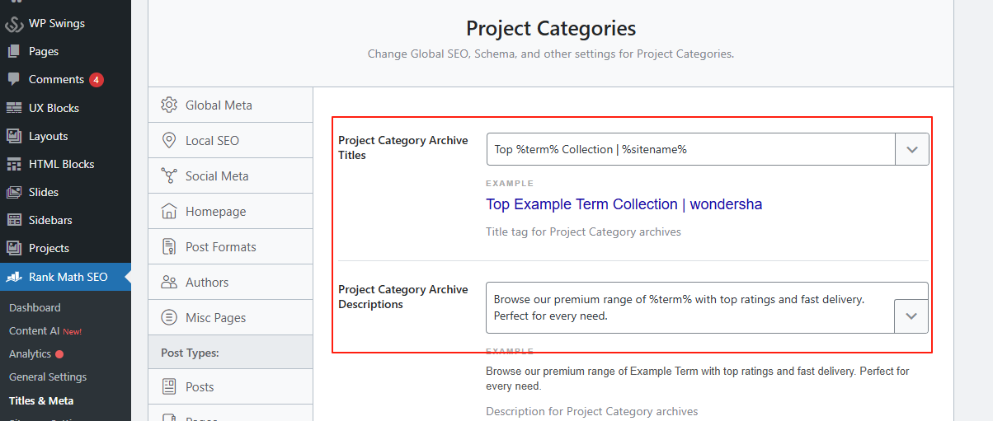Image resolution: width=993 pixels, height=421 pixels.
Task: Go to Rank Math Dashboard submenu
Action: (35, 307)
